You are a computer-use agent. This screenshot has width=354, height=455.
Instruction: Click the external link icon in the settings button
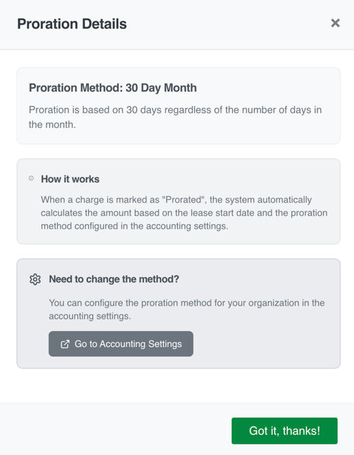click(x=65, y=344)
